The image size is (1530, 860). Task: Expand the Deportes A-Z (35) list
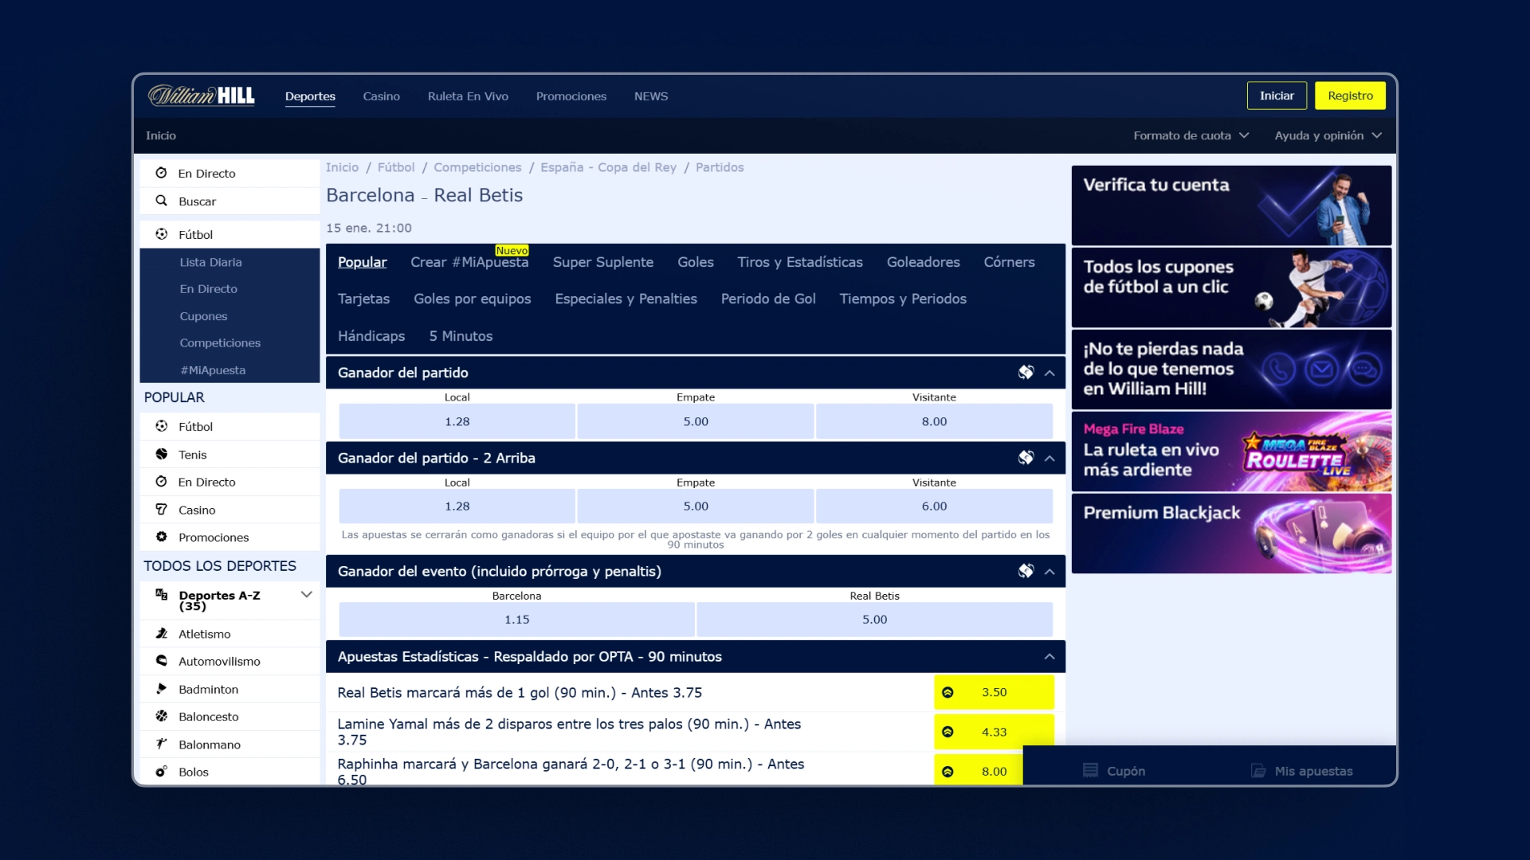(x=306, y=595)
